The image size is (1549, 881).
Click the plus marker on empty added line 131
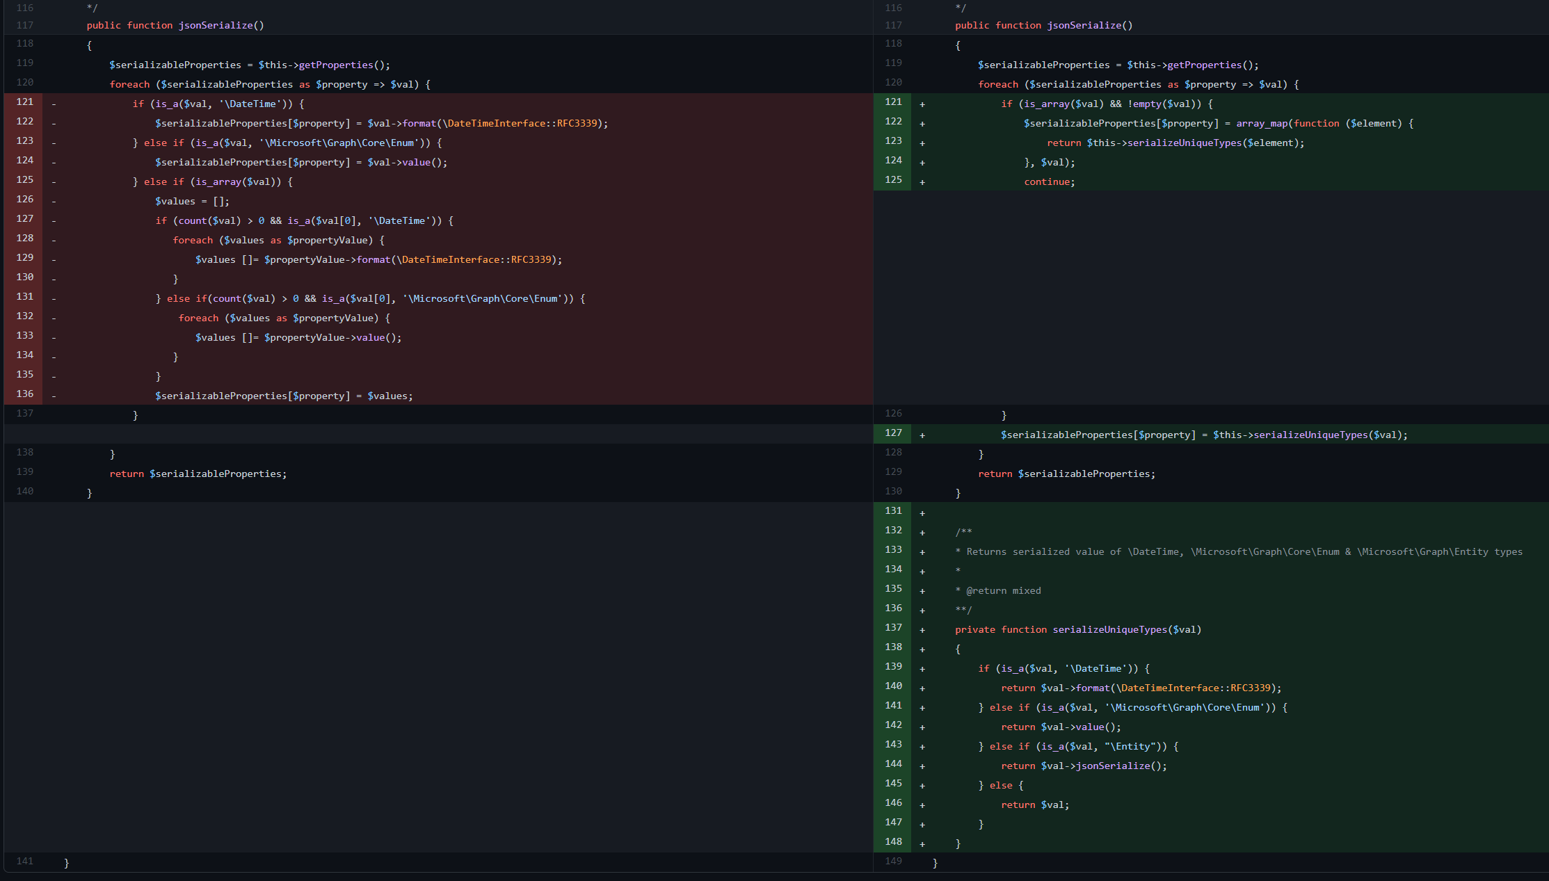pyautogui.click(x=922, y=513)
